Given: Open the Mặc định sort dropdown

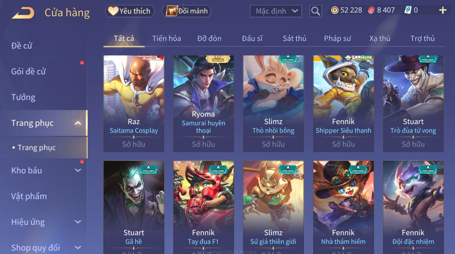Looking at the screenshot, I should (276, 11).
